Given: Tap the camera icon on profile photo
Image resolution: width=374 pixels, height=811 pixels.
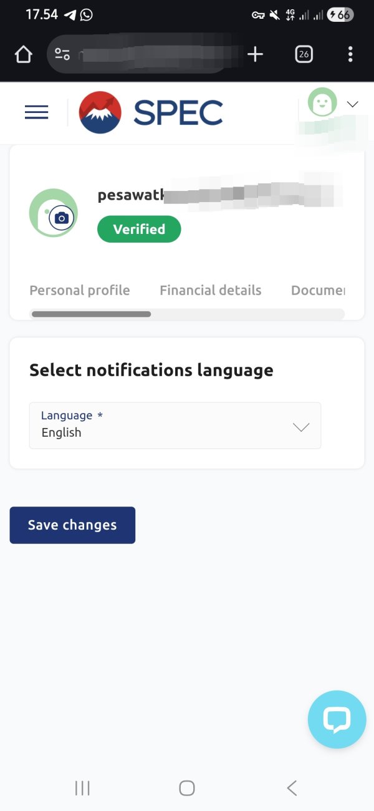Looking at the screenshot, I should pos(61,218).
